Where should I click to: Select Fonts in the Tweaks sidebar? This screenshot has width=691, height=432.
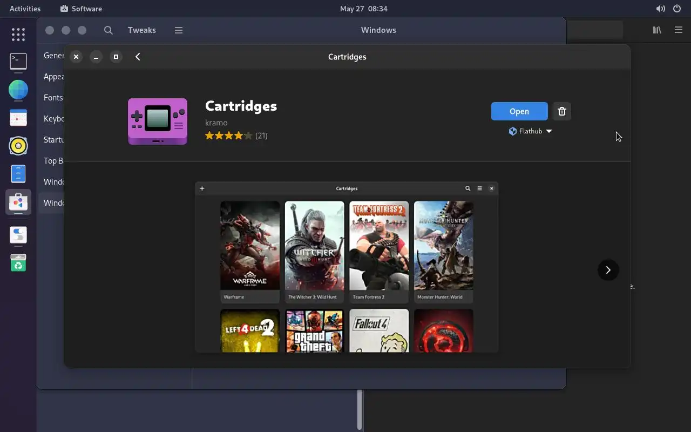click(x=53, y=98)
